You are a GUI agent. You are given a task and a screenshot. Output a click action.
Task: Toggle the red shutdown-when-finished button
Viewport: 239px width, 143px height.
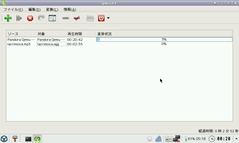click(101, 18)
